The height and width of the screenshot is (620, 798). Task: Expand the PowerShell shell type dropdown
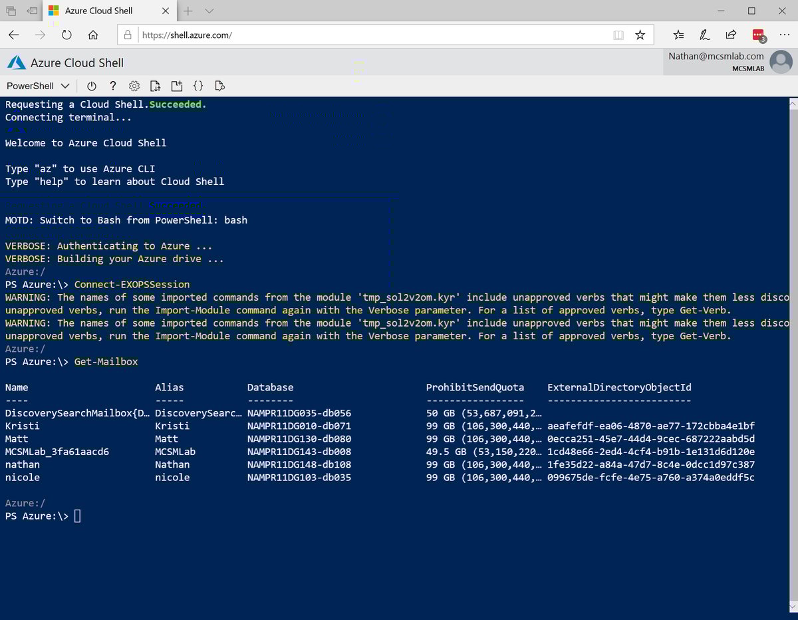pyautogui.click(x=38, y=86)
